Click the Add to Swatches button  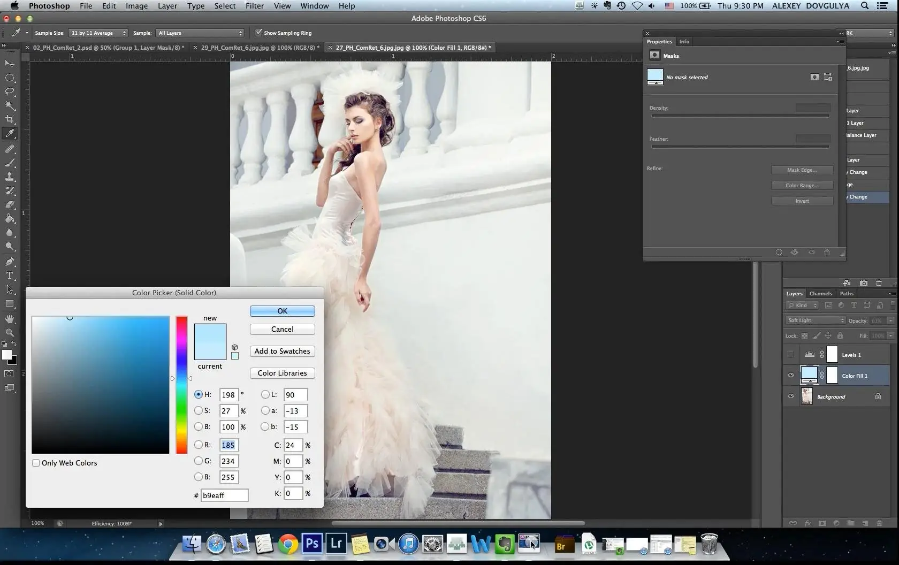click(x=282, y=351)
